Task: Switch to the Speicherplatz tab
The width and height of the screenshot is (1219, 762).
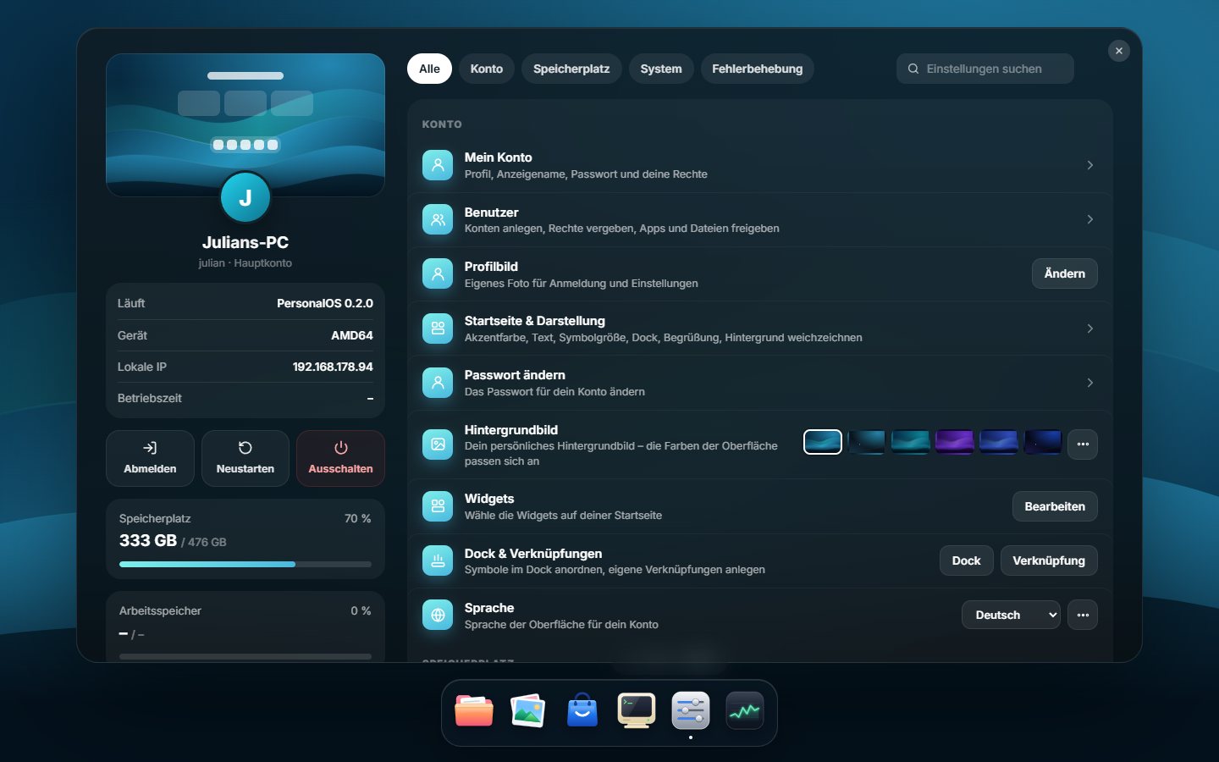Action: tap(571, 69)
